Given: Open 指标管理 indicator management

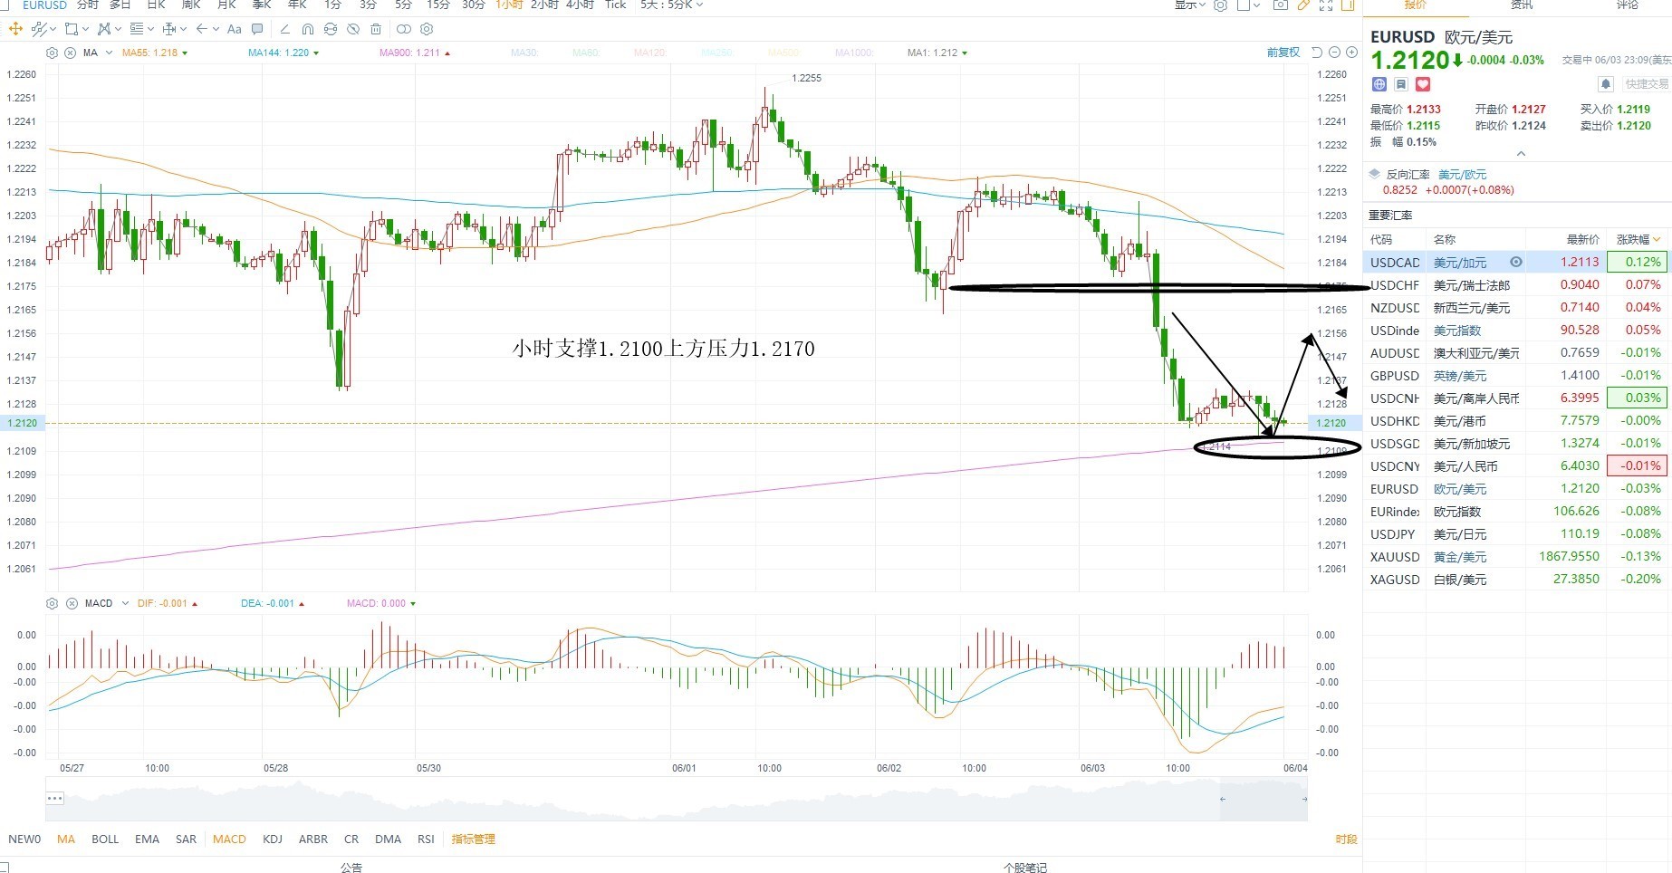Looking at the screenshot, I should (x=473, y=839).
